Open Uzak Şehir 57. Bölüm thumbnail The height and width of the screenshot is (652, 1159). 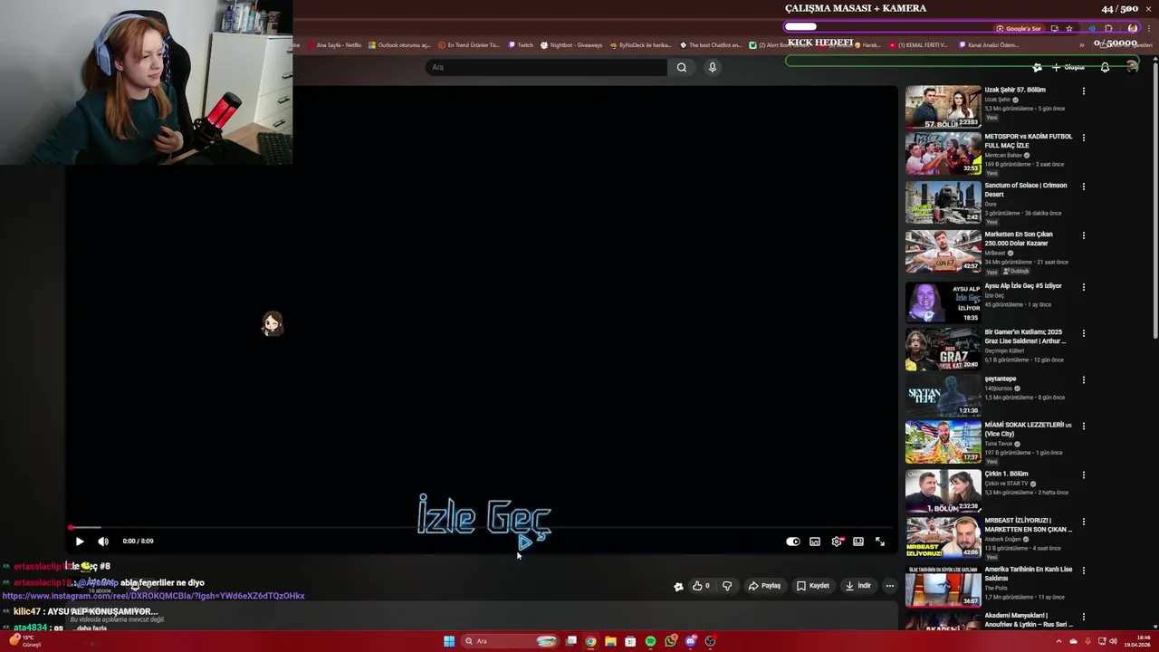coord(943,107)
